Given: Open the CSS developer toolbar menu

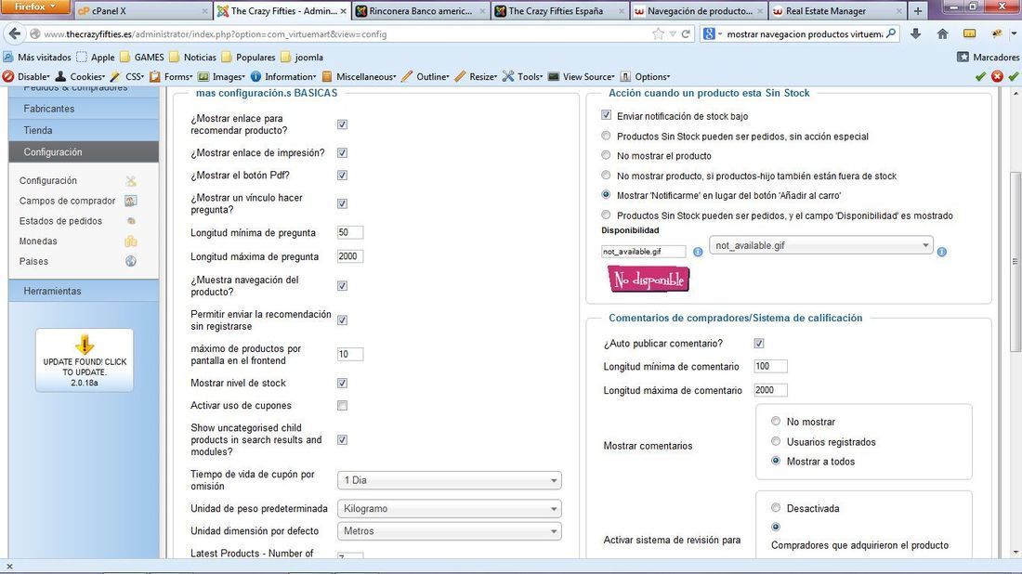Looking at the screenshot, I should click(x=127, y=77).
